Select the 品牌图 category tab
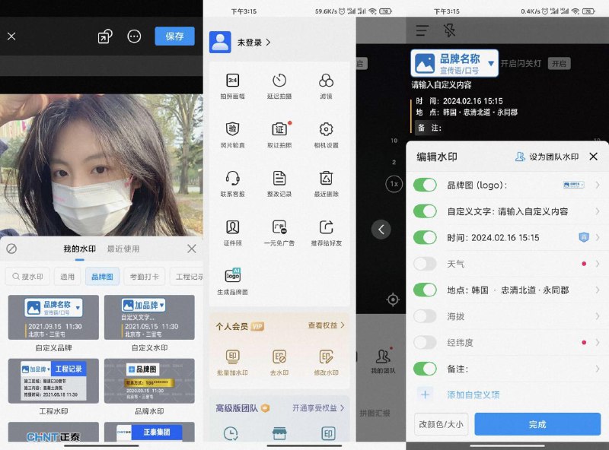 click(x=104, y=277)
